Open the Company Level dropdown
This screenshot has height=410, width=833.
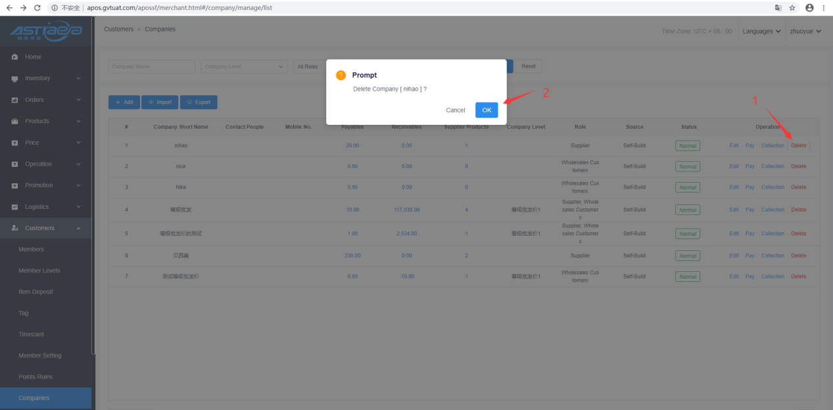point(244,66)
